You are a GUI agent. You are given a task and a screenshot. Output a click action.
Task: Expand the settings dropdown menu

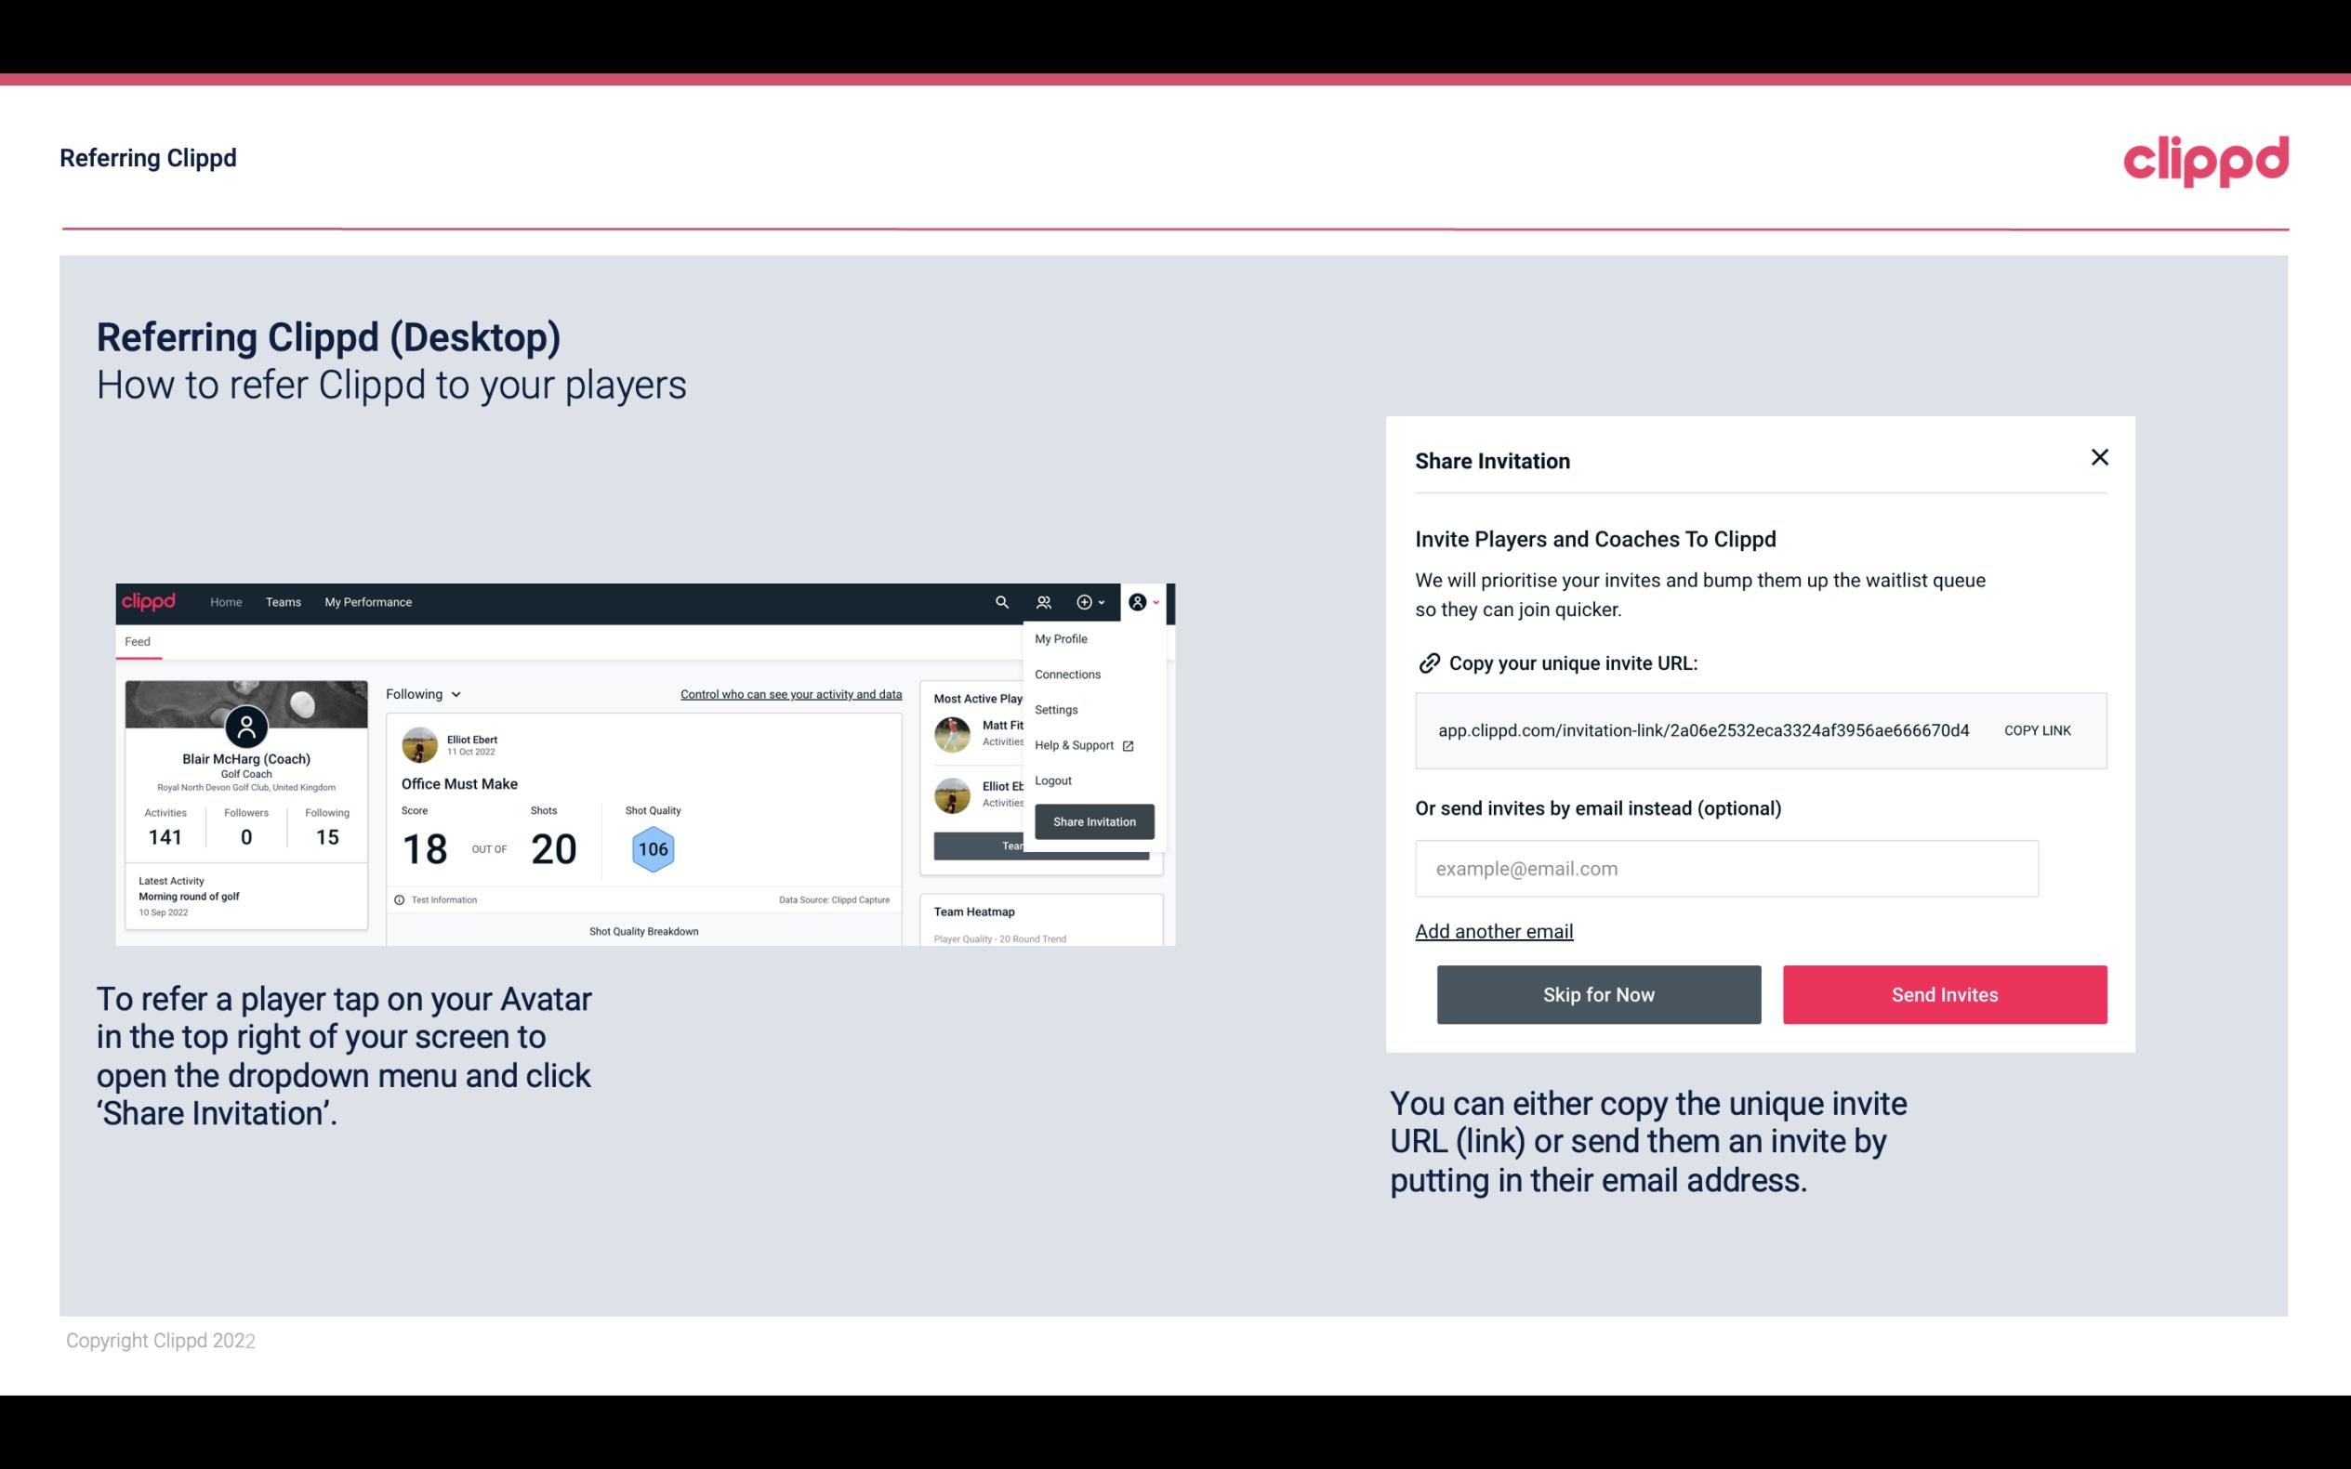[1052, 709]
